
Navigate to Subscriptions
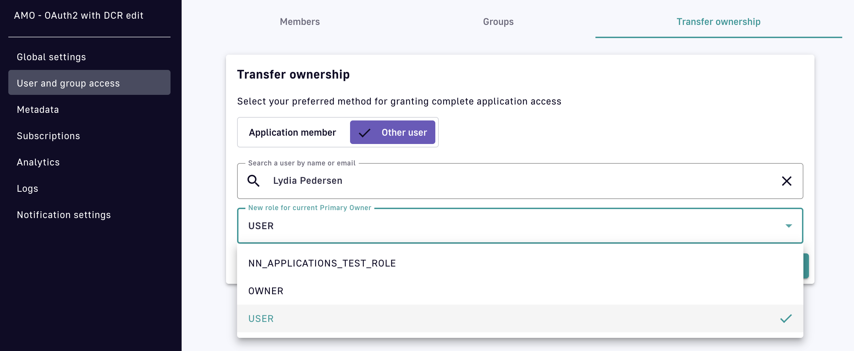point(48,136)
